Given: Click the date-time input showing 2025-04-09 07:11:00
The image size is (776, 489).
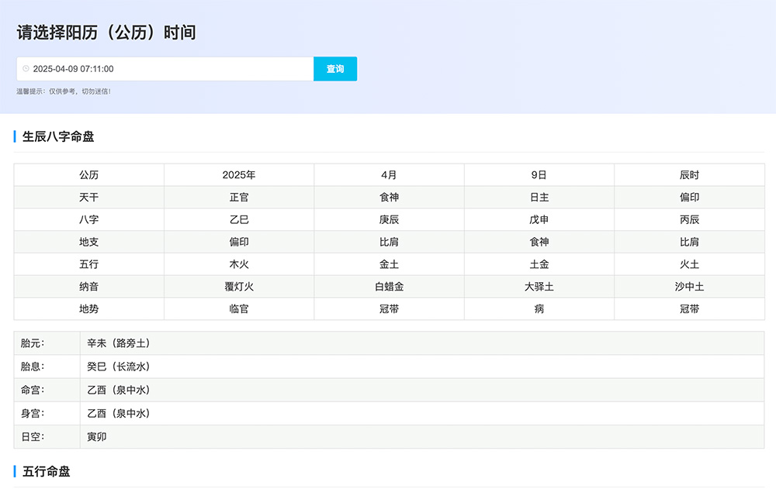Looking at the screenshot, I should pos(165,69).
